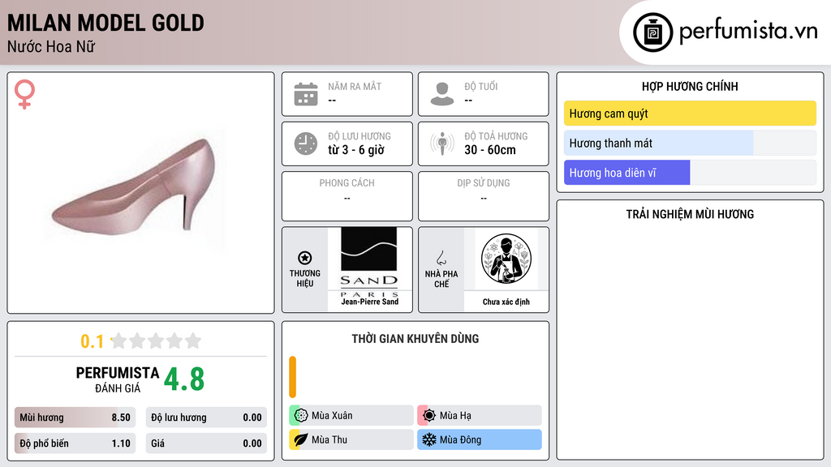831x467 pixels.
Task: Select the Hương cam quýt accord bar
Action: coord(690,114)
